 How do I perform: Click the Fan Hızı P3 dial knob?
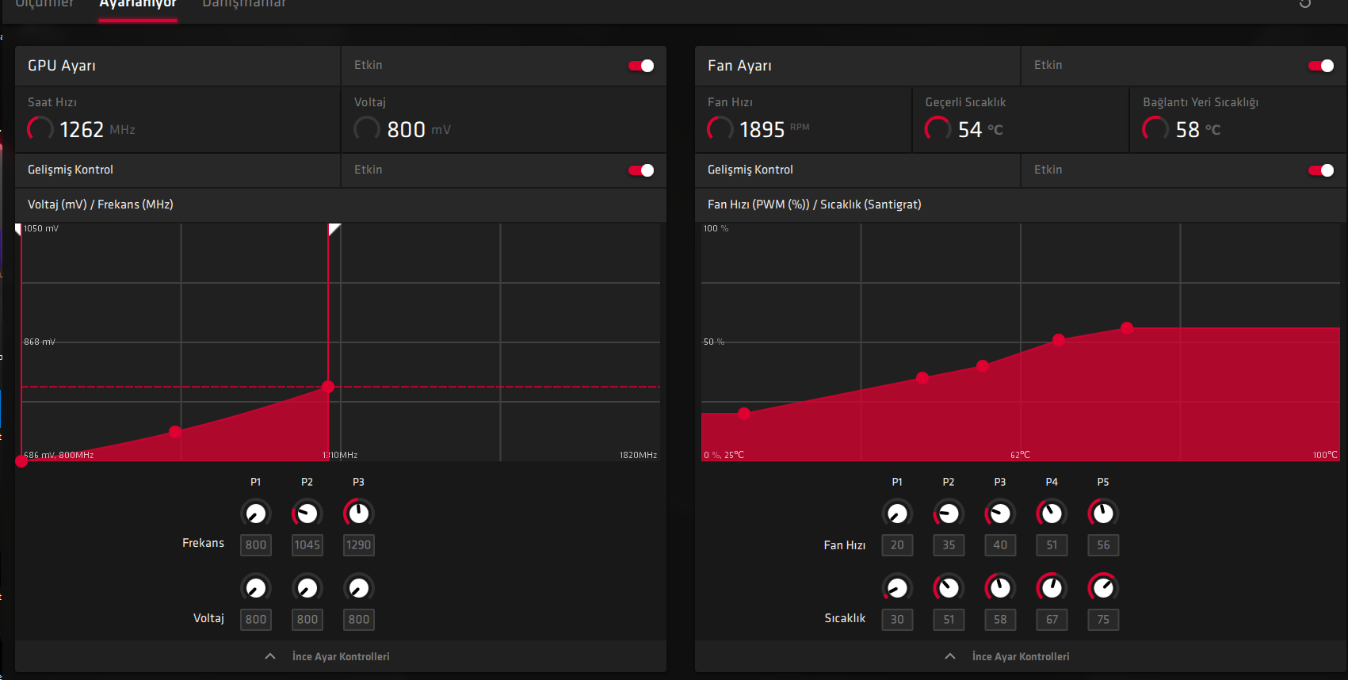coord(1000,514)
